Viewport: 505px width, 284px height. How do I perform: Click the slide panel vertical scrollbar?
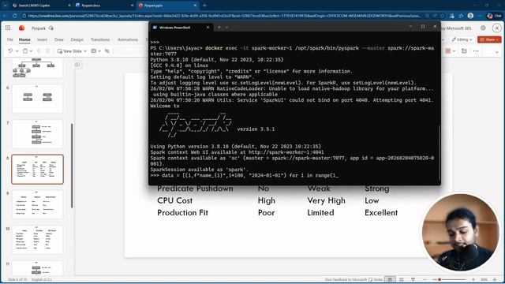[x=72, y=166]
